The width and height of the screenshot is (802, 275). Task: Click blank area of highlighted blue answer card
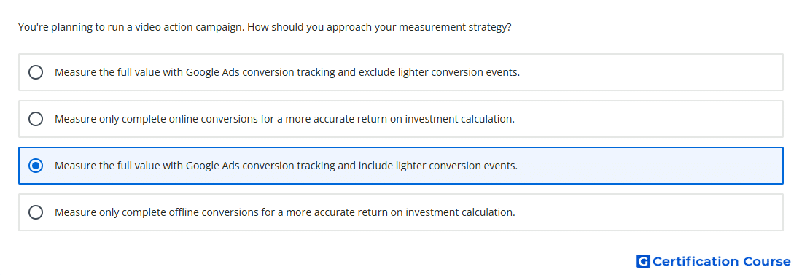click(650, 166)
